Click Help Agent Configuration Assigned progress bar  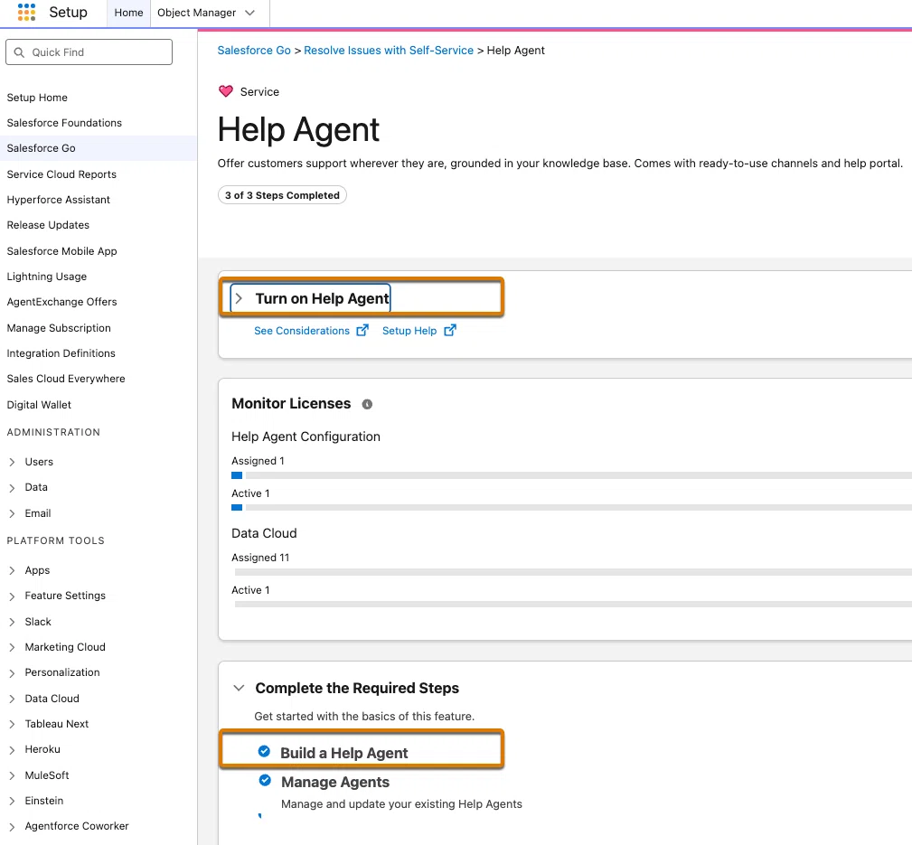pyautogui.click(x=572, y=475)
